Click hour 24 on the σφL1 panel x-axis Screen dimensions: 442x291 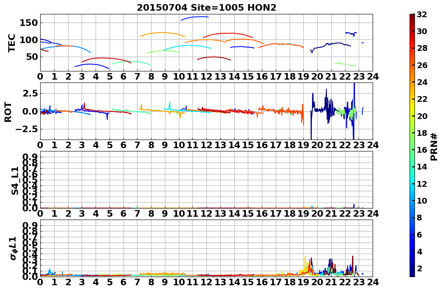(x=372, y=282)
